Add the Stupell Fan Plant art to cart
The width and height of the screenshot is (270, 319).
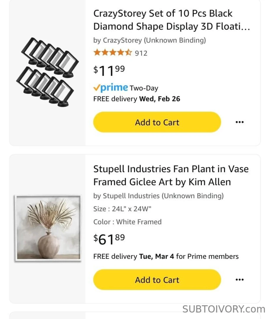point(157,280)
